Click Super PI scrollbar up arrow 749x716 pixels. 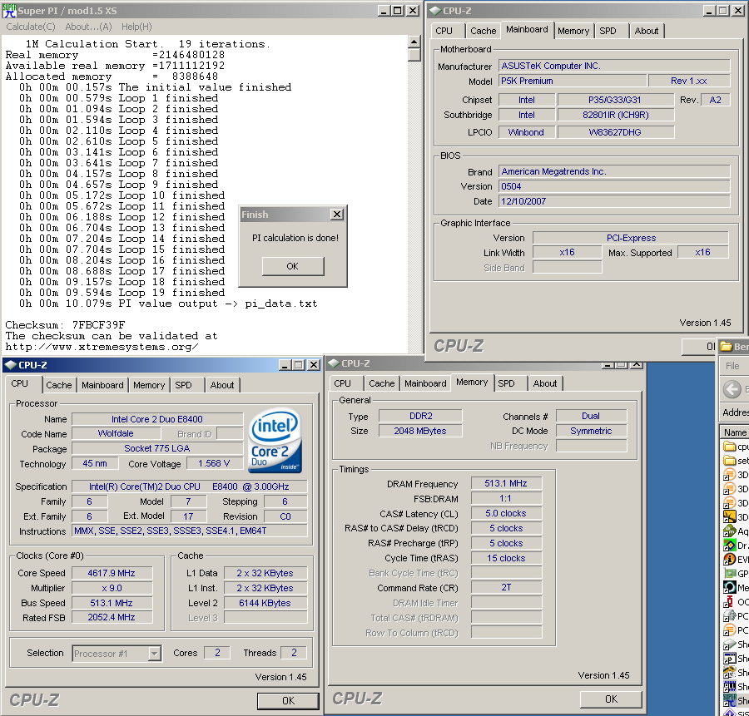pyautogui.click(x=414, y=42)
